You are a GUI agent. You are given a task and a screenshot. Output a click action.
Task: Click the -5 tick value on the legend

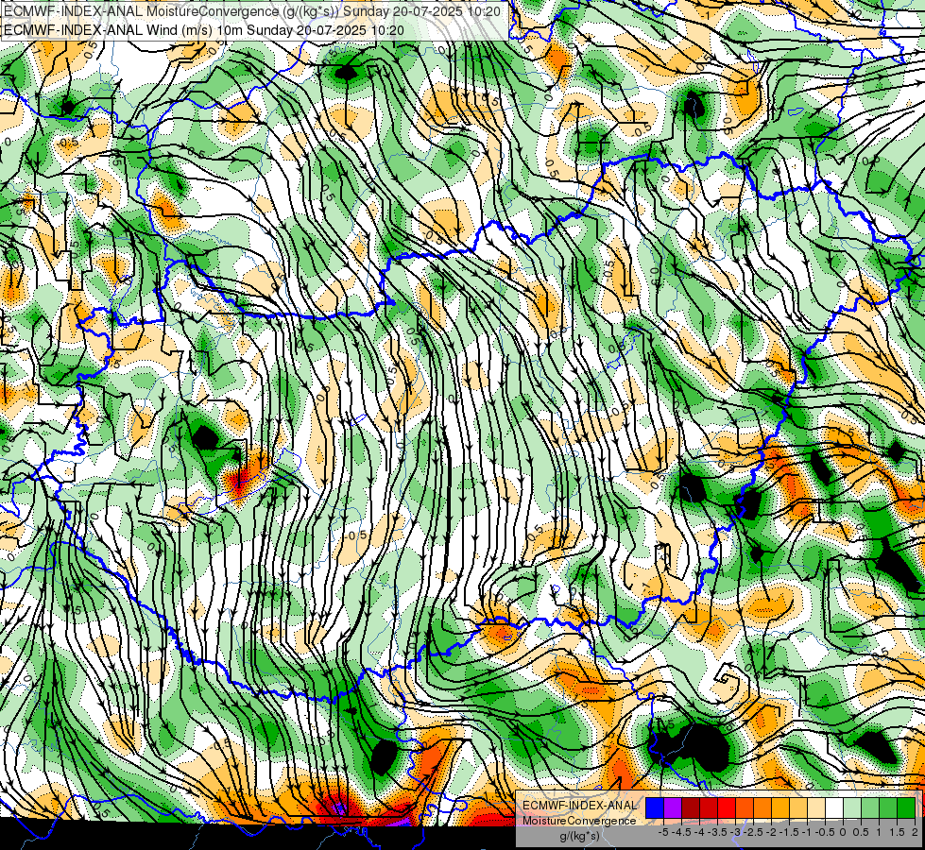click(663, 832)
